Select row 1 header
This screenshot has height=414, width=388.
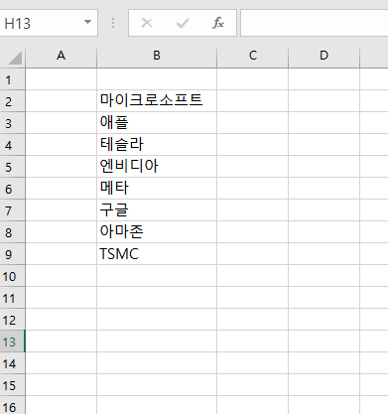12,79
